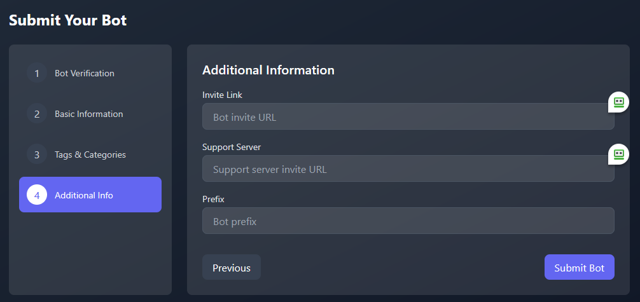Click the Support Server field label
640x302 pixels.
coord(232,148)
